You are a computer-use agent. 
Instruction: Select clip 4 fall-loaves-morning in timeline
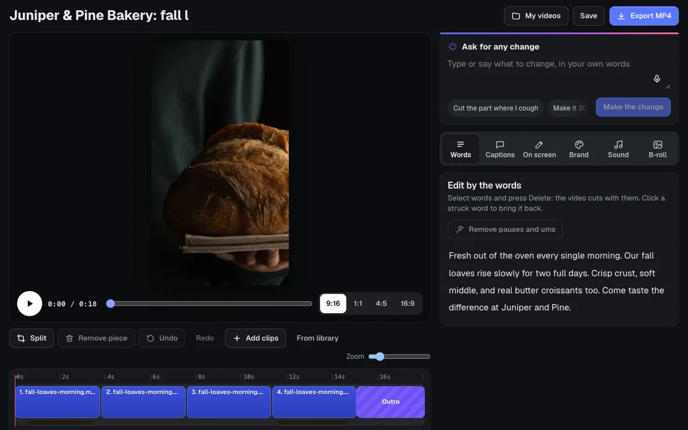tap(314, 402)
